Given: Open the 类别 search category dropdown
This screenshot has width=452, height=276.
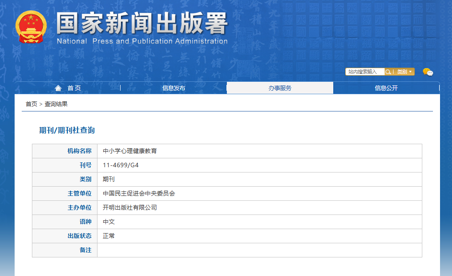Looking at the screenshot, I should (x=404, y=72).
